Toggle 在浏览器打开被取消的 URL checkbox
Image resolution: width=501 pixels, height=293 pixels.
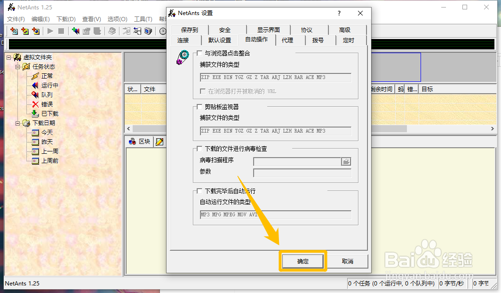[203, 91]
